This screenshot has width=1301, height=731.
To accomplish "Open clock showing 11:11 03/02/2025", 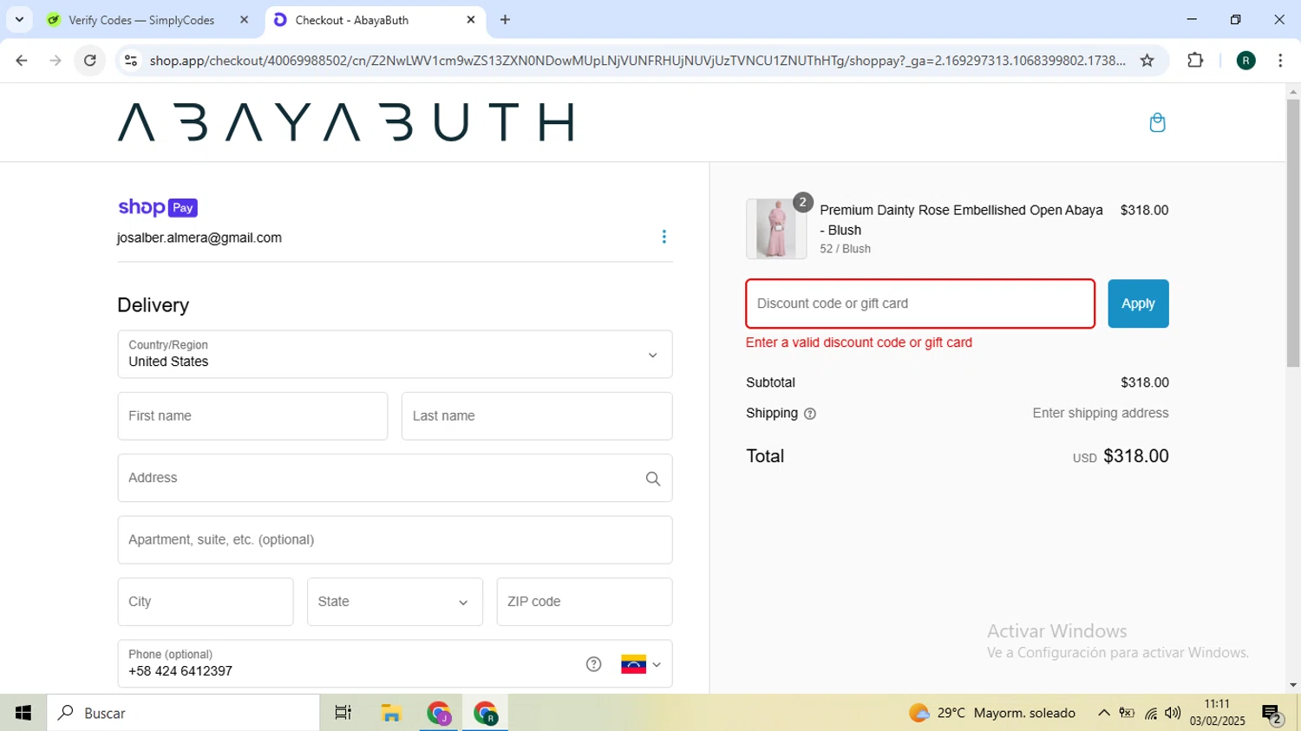I will tap(1217, 713).
